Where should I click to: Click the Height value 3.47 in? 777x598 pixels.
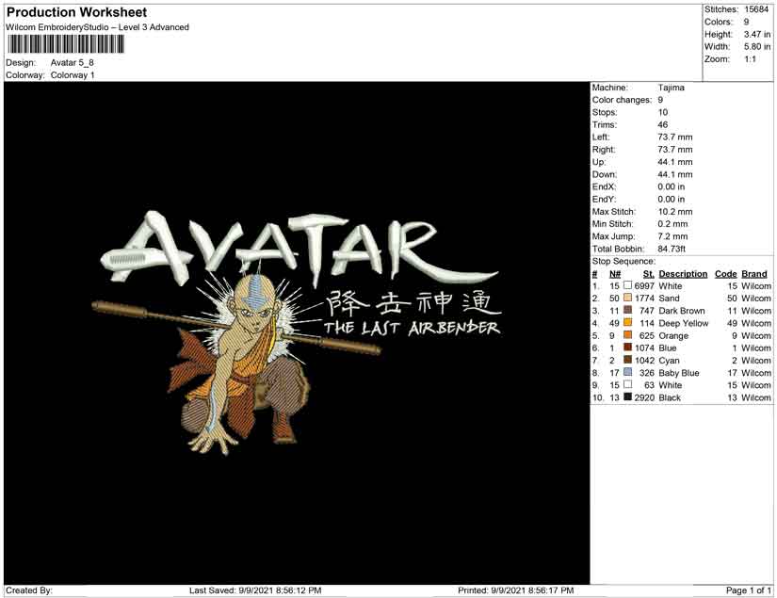(757, 34)
